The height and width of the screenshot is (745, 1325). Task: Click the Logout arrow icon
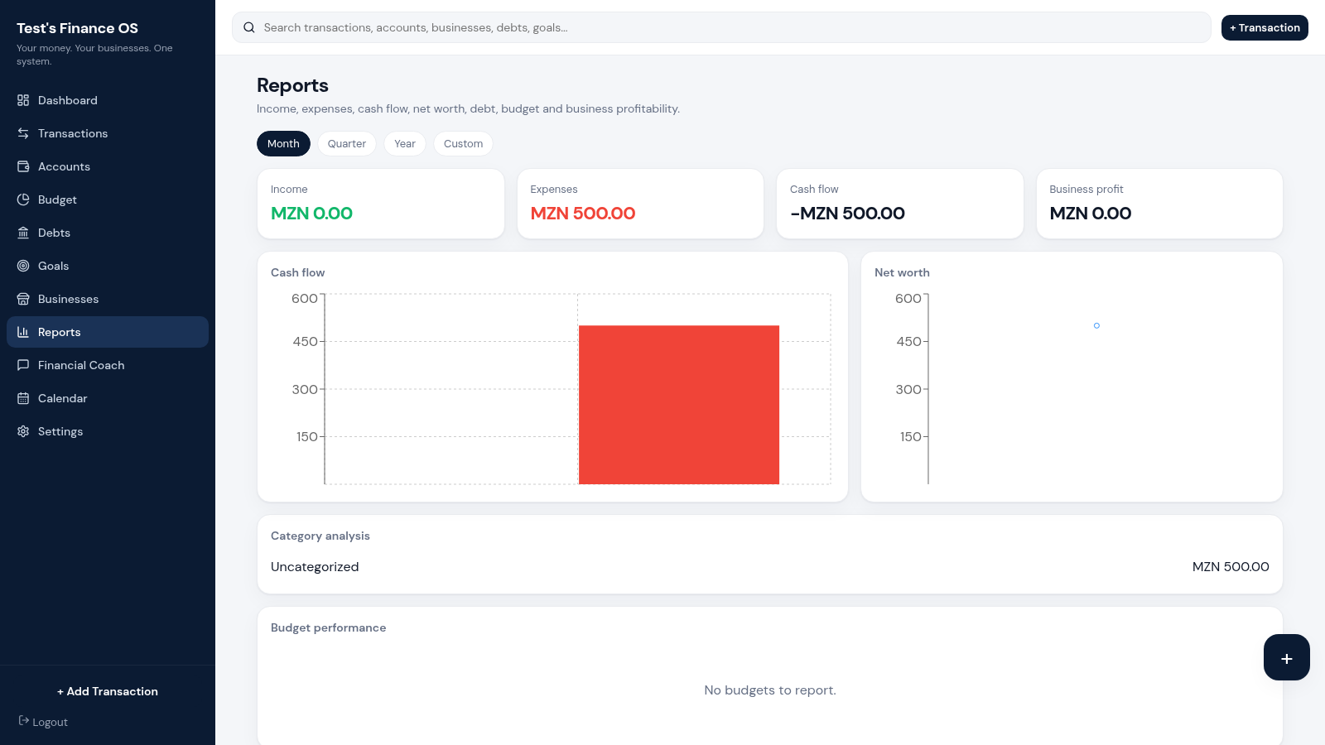pyautogui.click(x=24, y=721)
